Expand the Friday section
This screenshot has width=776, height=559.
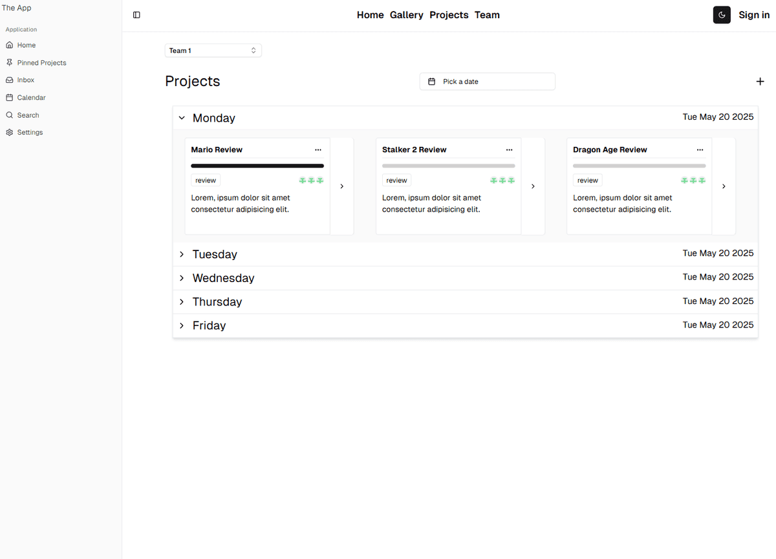[x=182, y=325]
